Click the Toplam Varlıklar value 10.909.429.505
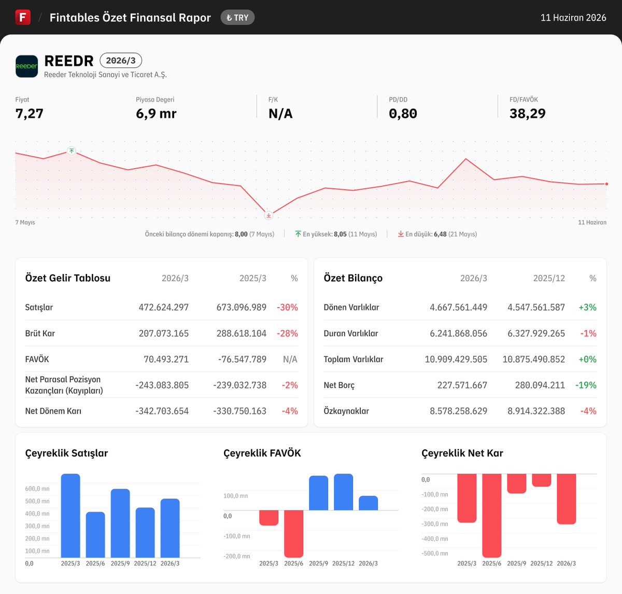 tap(456, 359)
